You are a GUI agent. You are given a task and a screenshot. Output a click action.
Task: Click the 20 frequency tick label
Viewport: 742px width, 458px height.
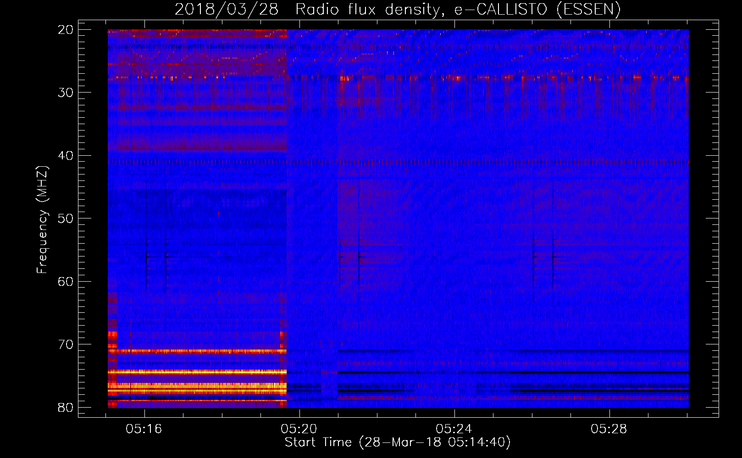[66, 30]
